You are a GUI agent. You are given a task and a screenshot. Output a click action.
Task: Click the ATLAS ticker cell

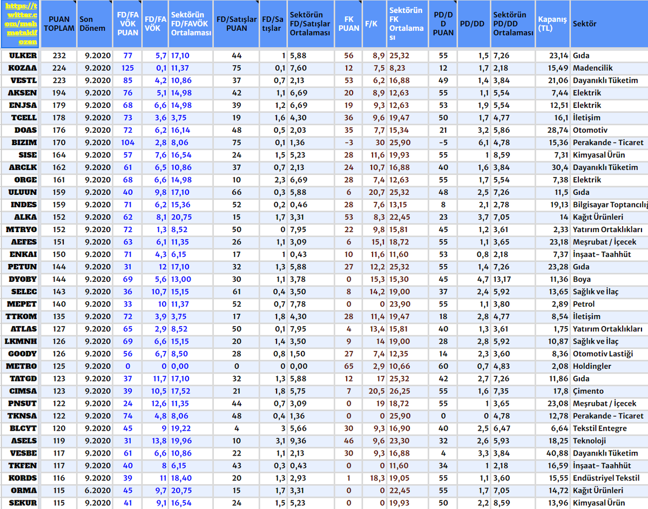(21, 329)
